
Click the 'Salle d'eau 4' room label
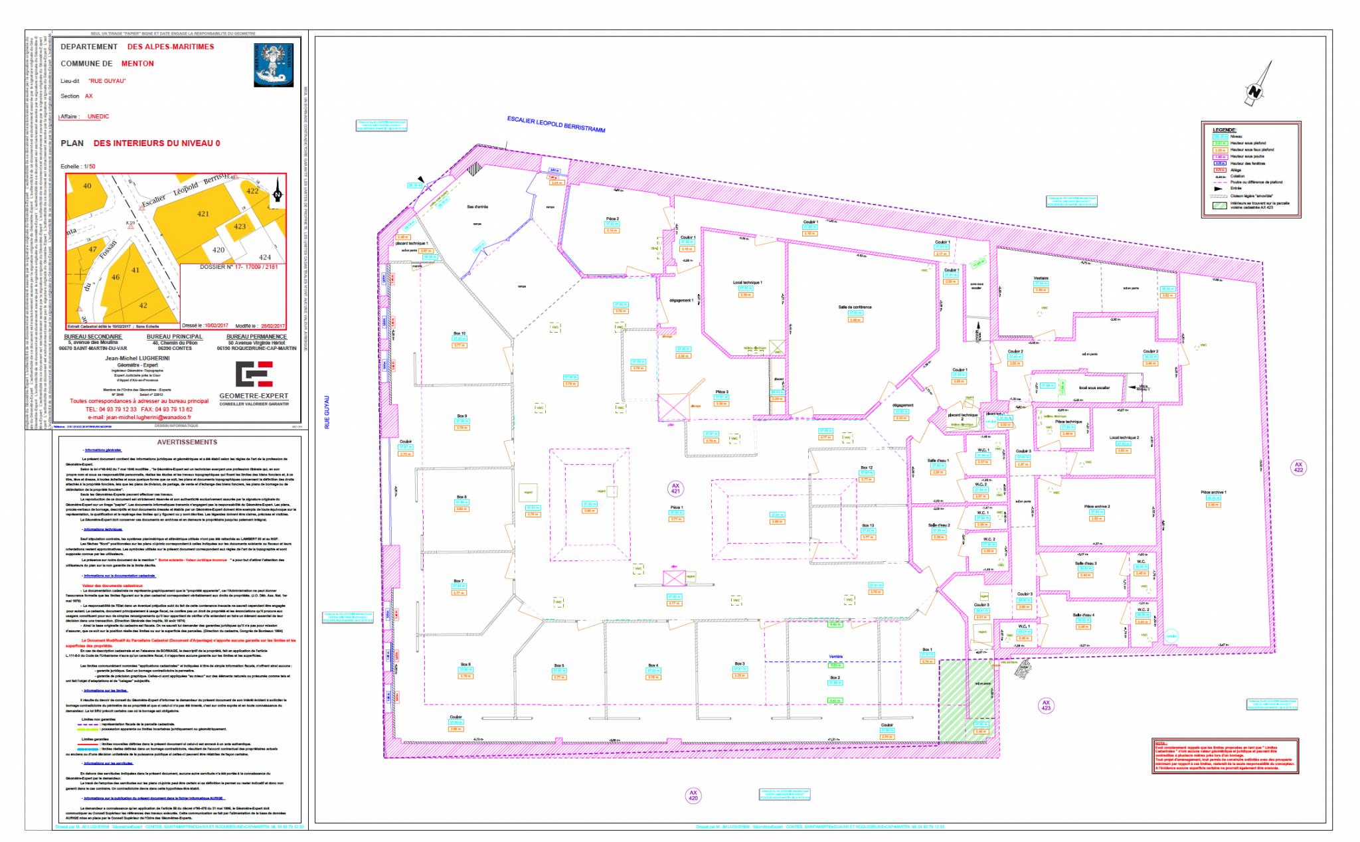1083,615
